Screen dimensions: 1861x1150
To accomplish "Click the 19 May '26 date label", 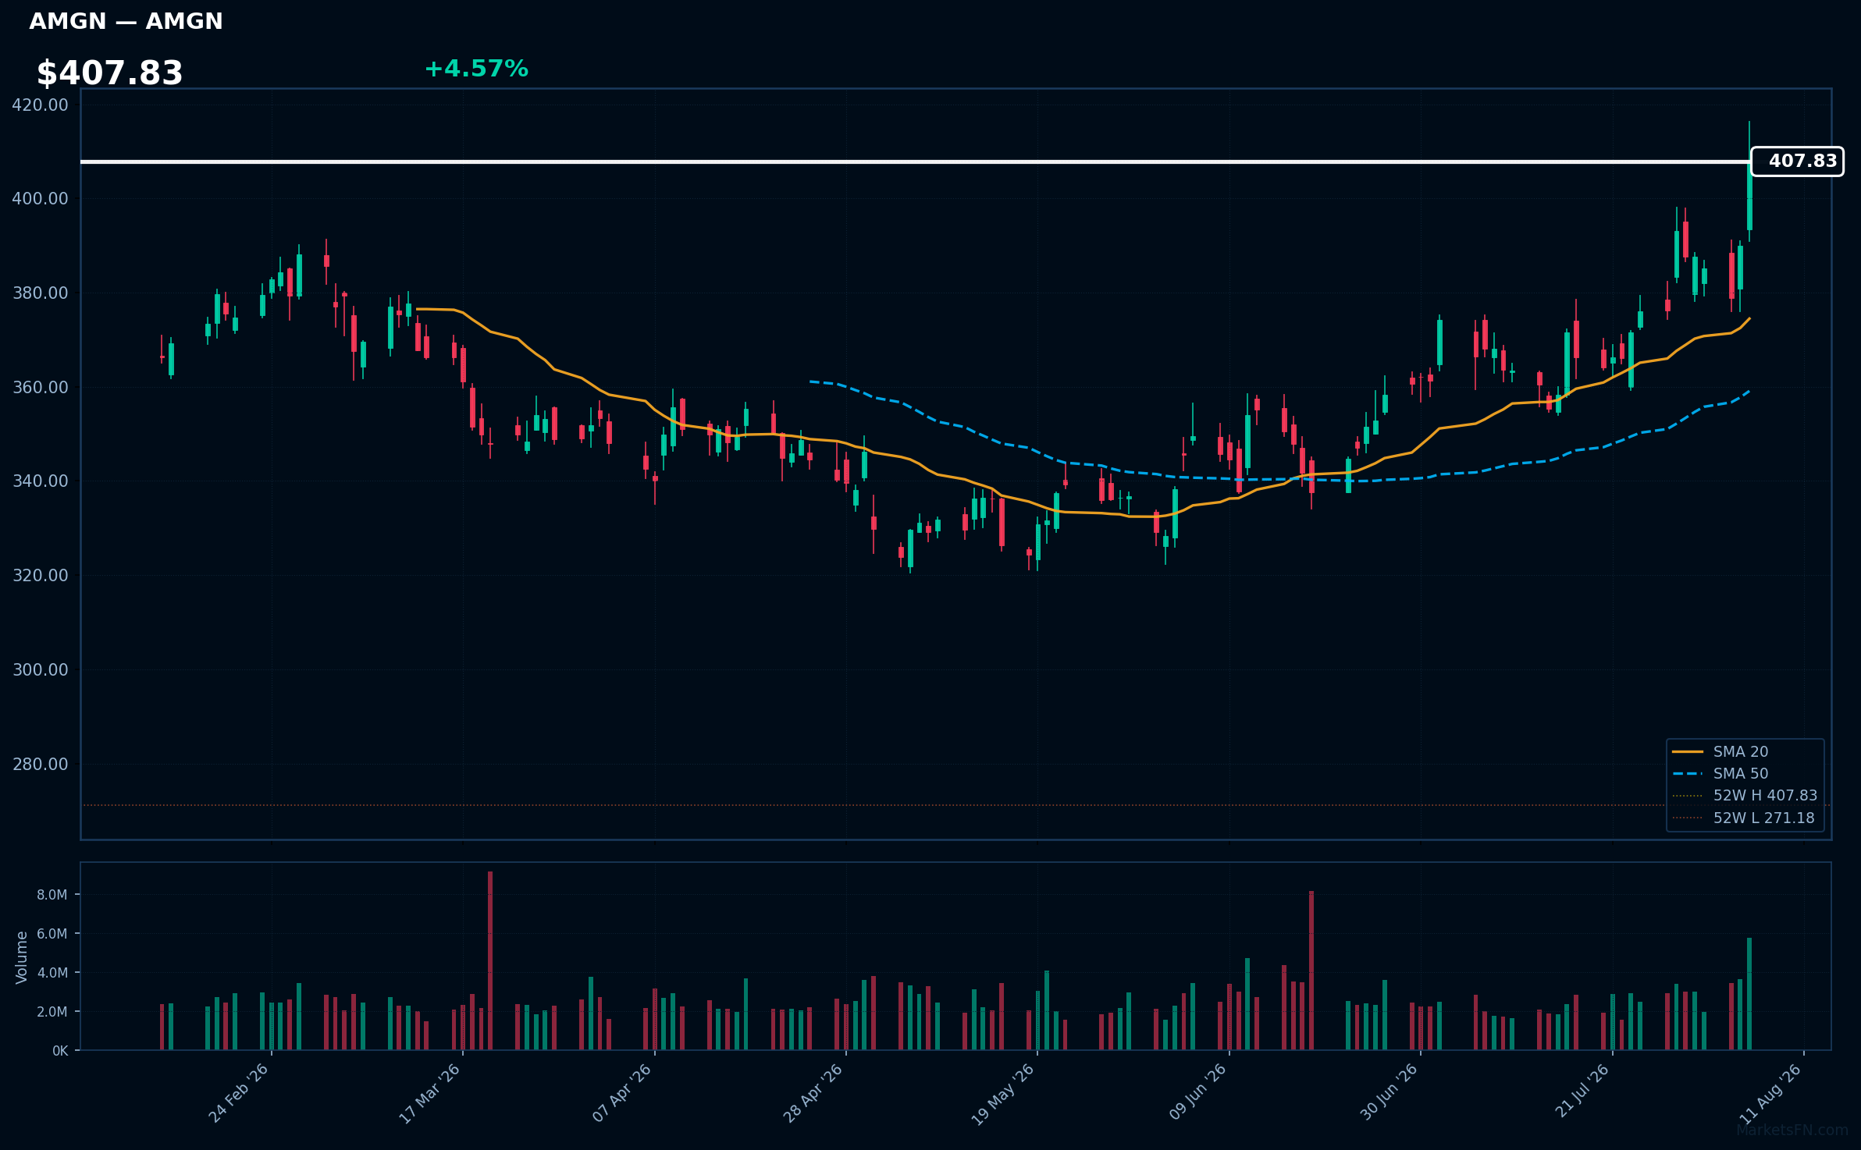I will [x=1002, y=1094].
